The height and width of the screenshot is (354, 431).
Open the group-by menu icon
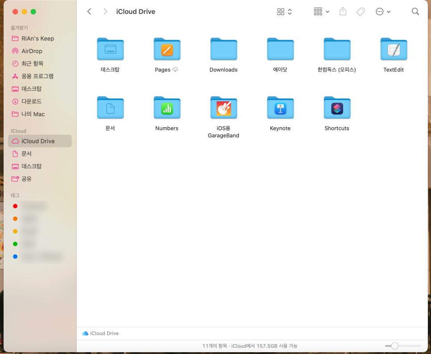coord(318,12)
